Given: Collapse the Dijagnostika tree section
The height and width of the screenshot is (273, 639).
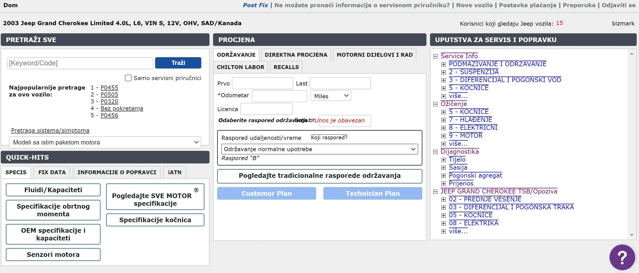Looking at the screenshot, I should click(x=435, y=152).
